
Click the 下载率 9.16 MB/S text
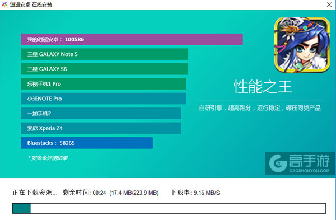click(x=195, y=193)
